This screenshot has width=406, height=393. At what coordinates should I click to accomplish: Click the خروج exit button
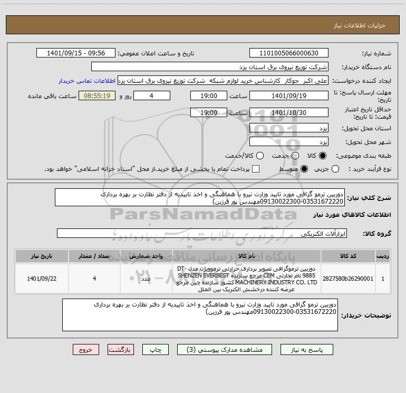(86, 350)
